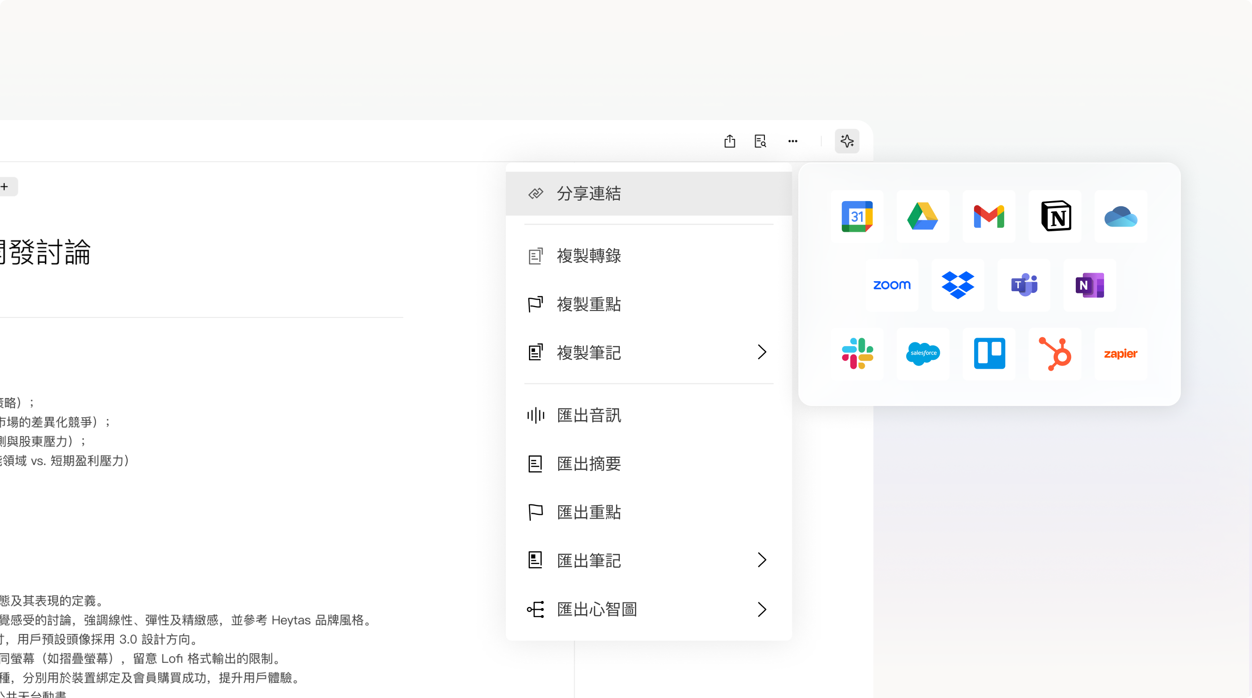Open the three-dot more options menu
The image size is (1252, 698).
tap(793, 141)
